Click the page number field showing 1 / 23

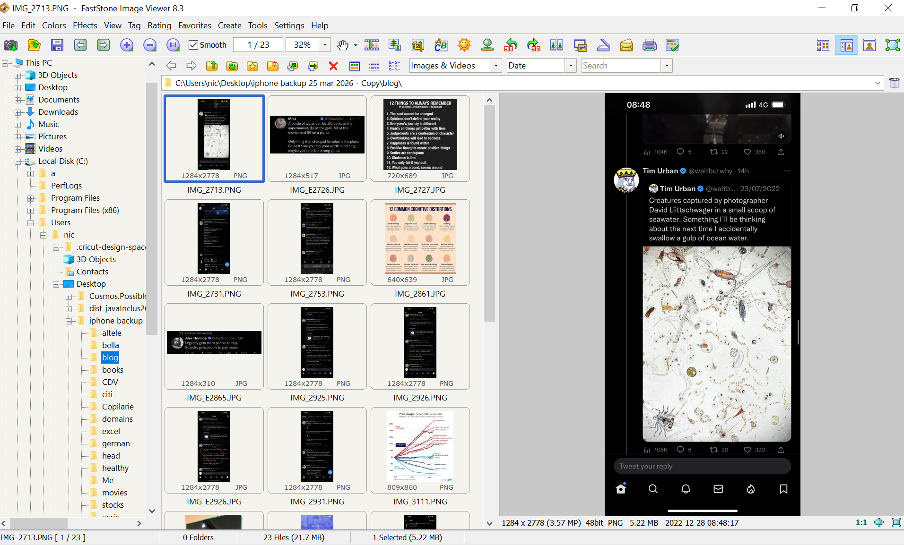click(x=258, y=45)
